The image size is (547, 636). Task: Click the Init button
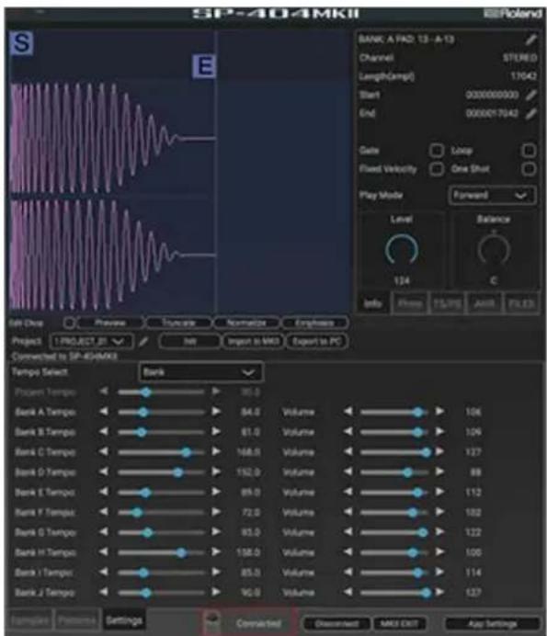click(189, 342)
